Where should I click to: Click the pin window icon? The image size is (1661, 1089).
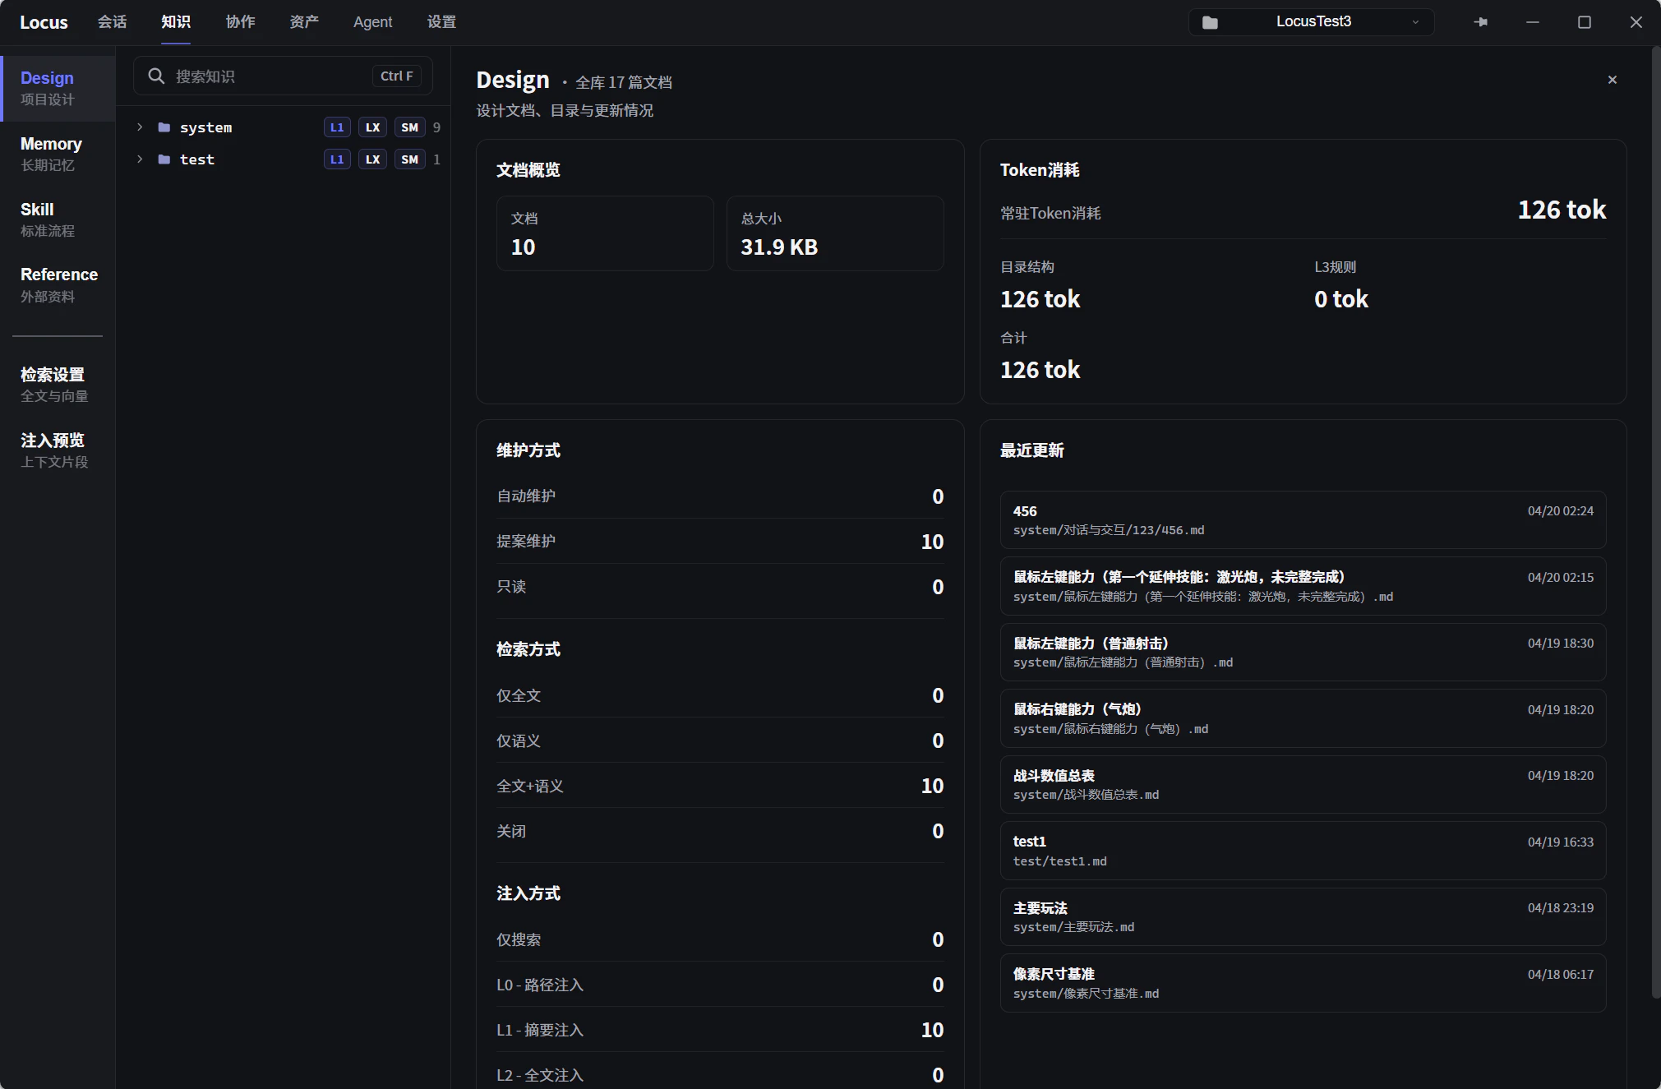[1481, 22]
